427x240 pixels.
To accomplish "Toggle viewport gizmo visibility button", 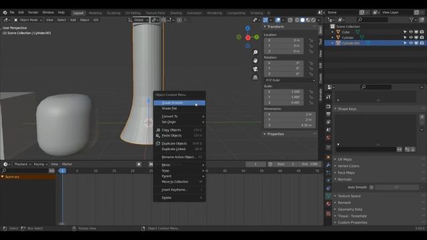I will click(266, 20).
